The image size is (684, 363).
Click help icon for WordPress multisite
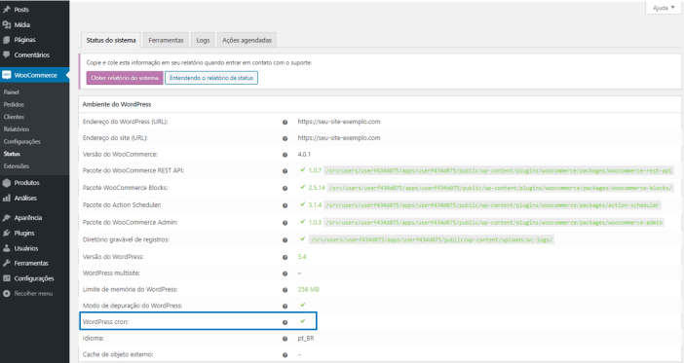(x=285, y=273)
